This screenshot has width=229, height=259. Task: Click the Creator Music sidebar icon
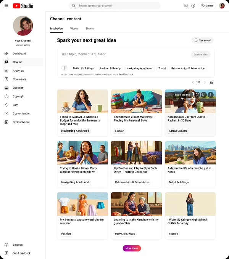[x=6, y=122]
